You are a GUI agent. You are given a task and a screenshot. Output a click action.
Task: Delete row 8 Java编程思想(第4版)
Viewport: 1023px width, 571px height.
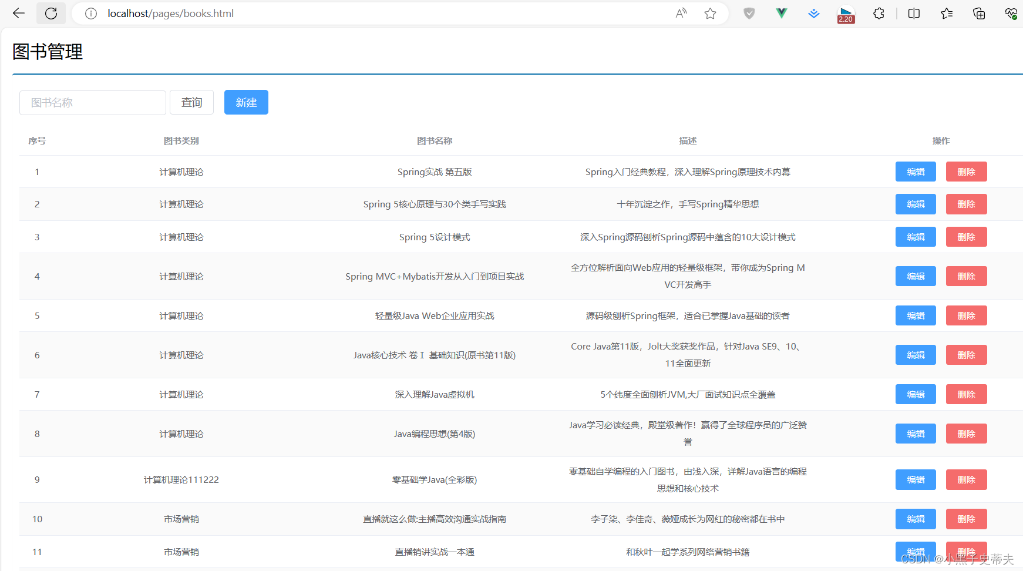966,434
